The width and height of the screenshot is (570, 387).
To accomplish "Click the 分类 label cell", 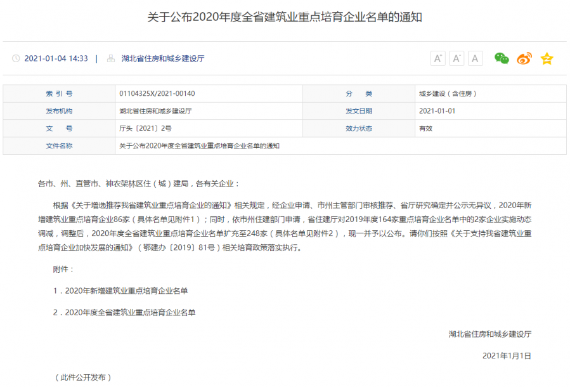I will pyautogui.click(x=359, y=93).
